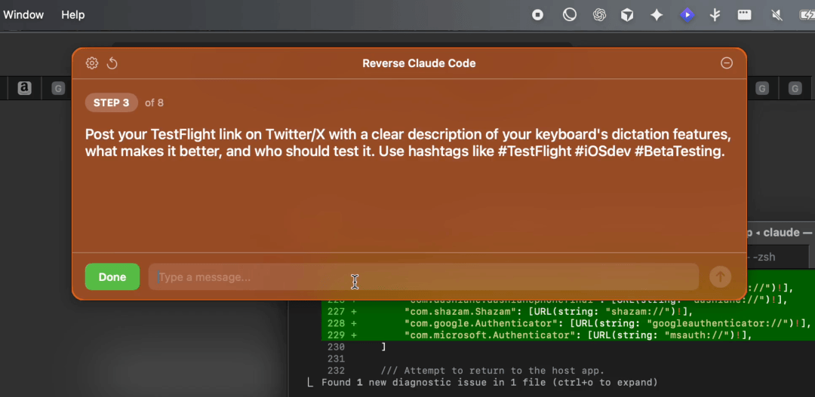Click the 'Type a message...' input field
Viewport: 815px width, 397px height.
[423, 277]
